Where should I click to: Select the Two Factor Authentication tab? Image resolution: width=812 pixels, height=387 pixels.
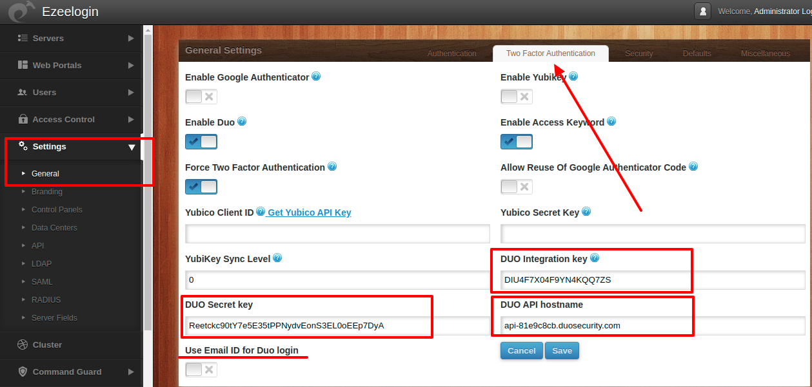point(551,53)
